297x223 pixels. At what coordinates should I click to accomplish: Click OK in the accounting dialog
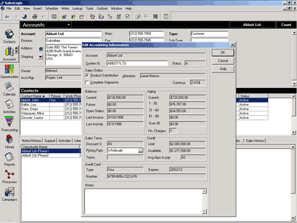click(223, 53)
